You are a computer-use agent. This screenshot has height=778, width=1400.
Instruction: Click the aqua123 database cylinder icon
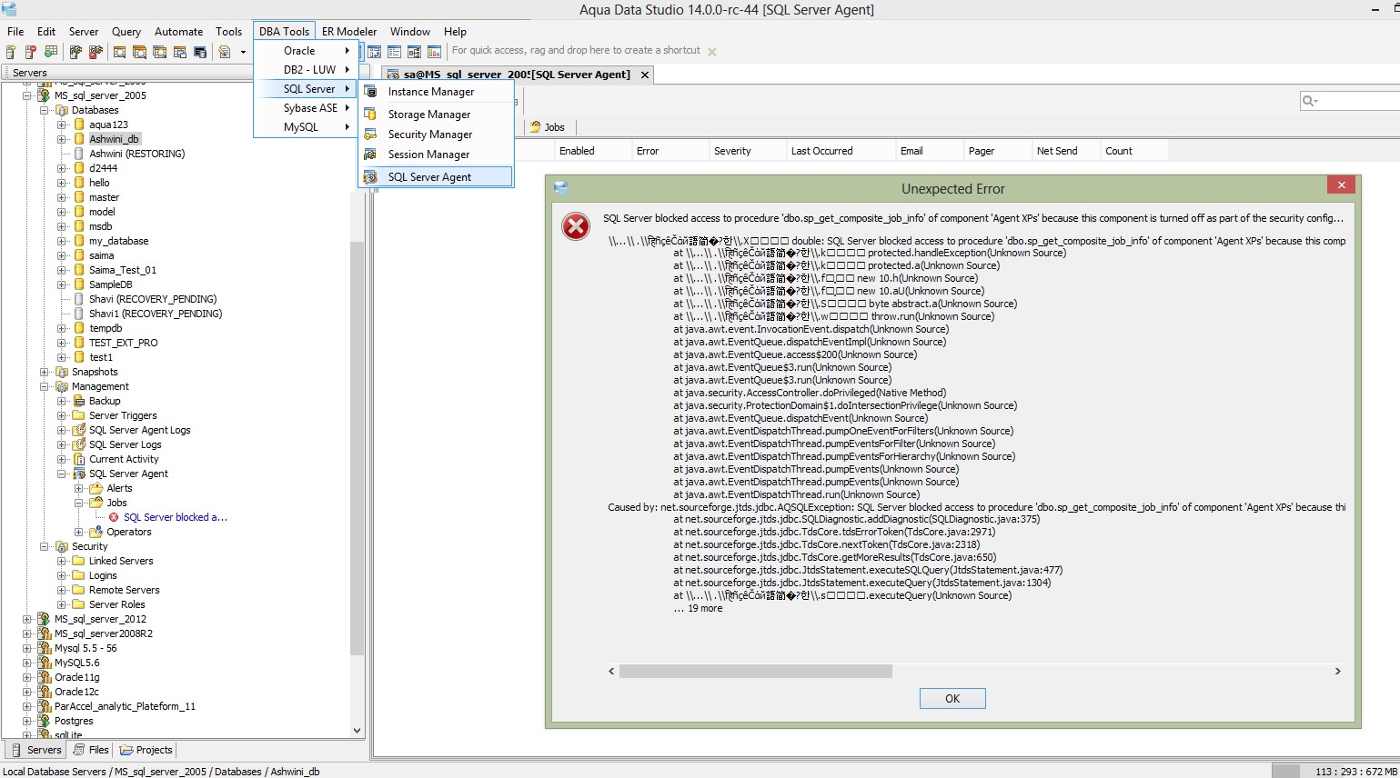click(79, 125)
